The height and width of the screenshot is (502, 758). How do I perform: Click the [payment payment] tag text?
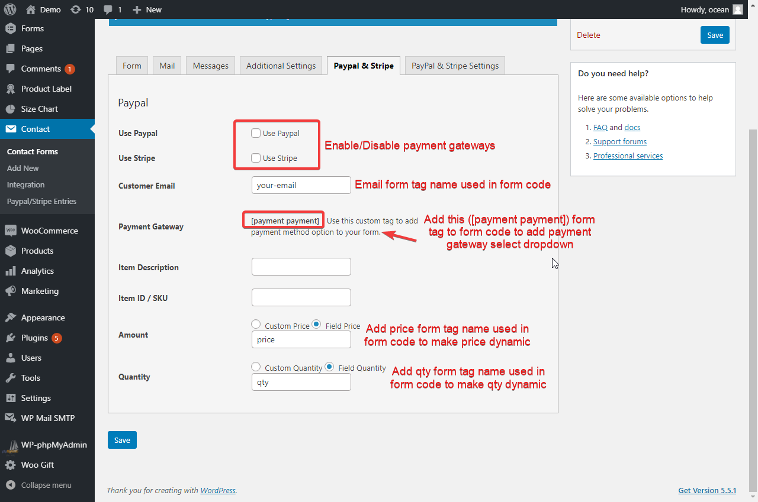pyautogui.click(x=285, y=221)
